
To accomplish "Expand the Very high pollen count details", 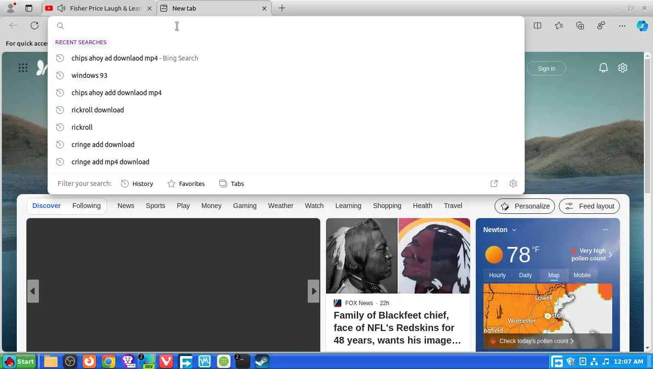I will [592, 255].
